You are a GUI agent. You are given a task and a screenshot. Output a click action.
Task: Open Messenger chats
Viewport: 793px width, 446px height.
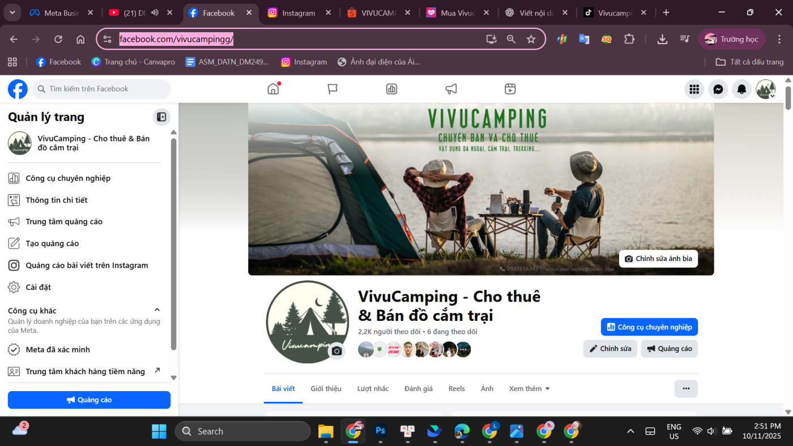click(718, 89)
